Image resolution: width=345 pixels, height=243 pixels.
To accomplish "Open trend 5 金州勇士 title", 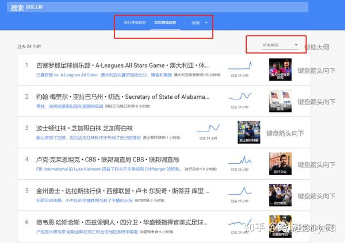I will [122, 191].
